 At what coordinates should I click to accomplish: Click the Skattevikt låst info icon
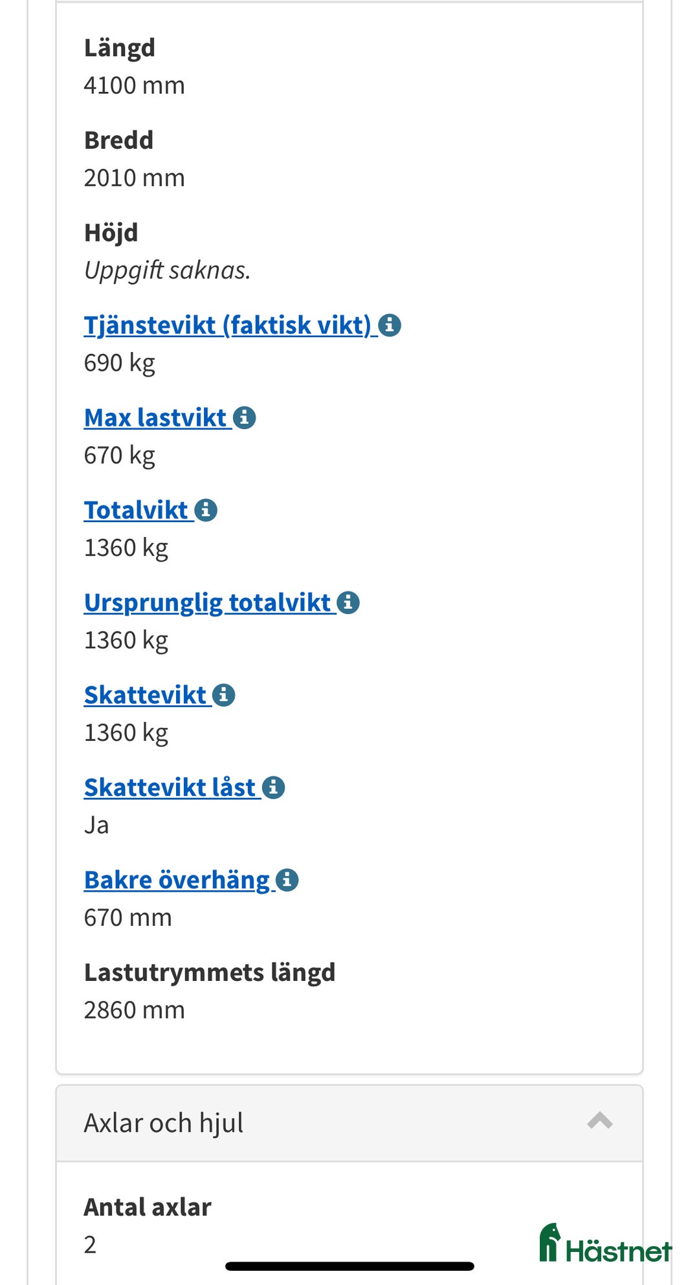coord(272,787)
